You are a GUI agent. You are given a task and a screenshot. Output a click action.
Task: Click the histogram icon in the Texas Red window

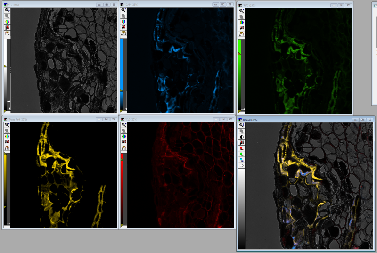pos(7,142)
